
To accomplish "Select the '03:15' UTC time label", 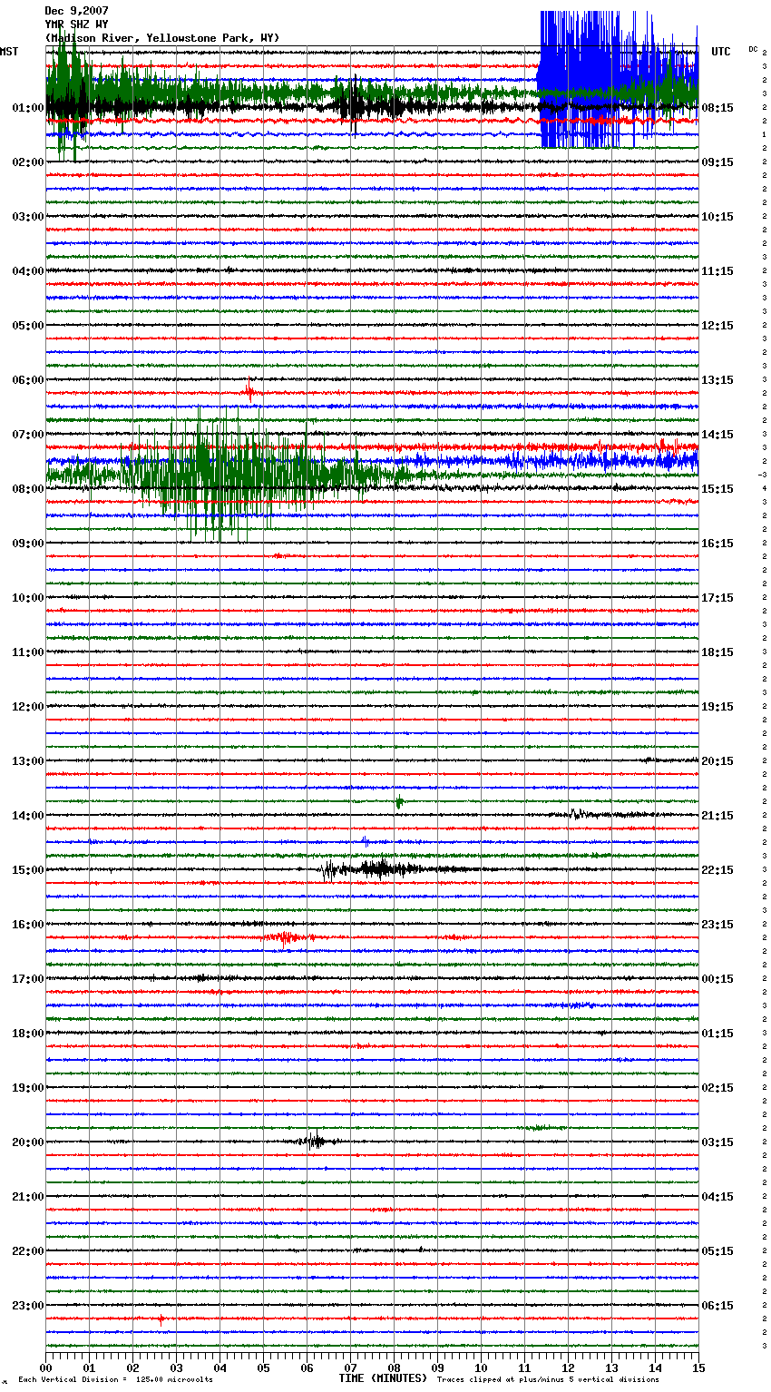I will tap(717, 1142).
